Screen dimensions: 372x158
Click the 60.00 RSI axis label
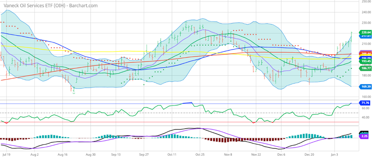point(366,108)
